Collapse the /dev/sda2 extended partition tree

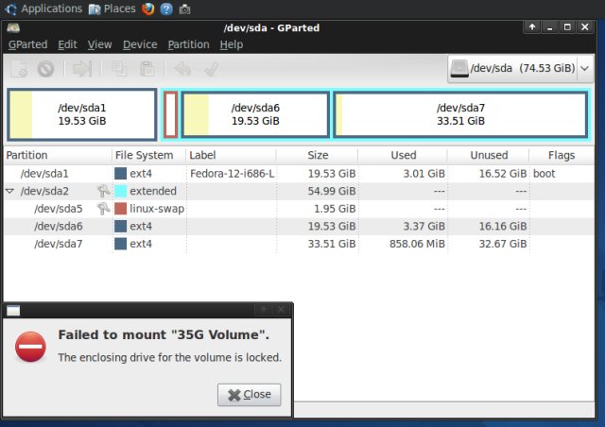(x=10, y=191)
